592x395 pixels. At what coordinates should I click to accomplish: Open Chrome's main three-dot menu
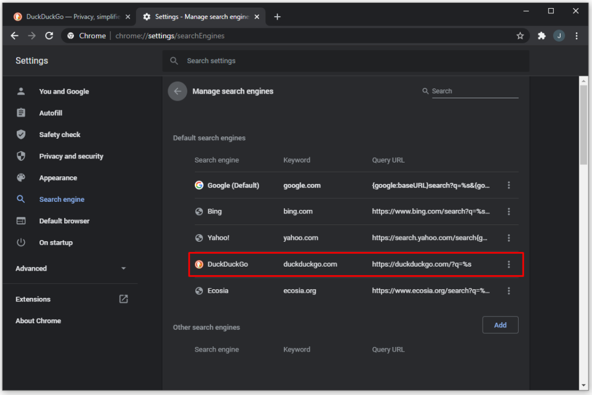[577, 35]
